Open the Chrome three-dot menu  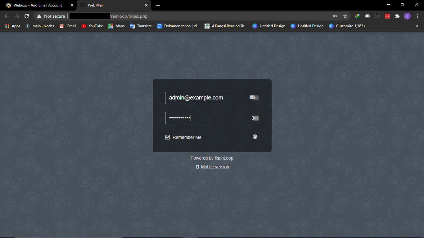(417, 16)
